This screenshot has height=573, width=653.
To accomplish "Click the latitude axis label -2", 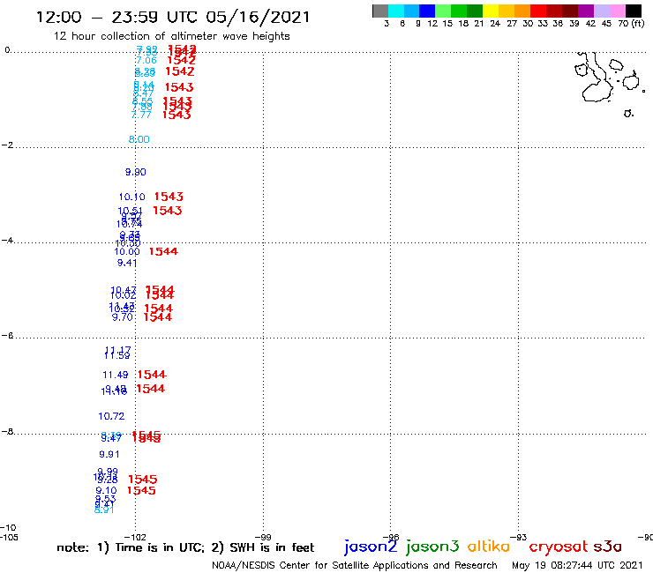I will pyautogui.click(x=7, y=145).
